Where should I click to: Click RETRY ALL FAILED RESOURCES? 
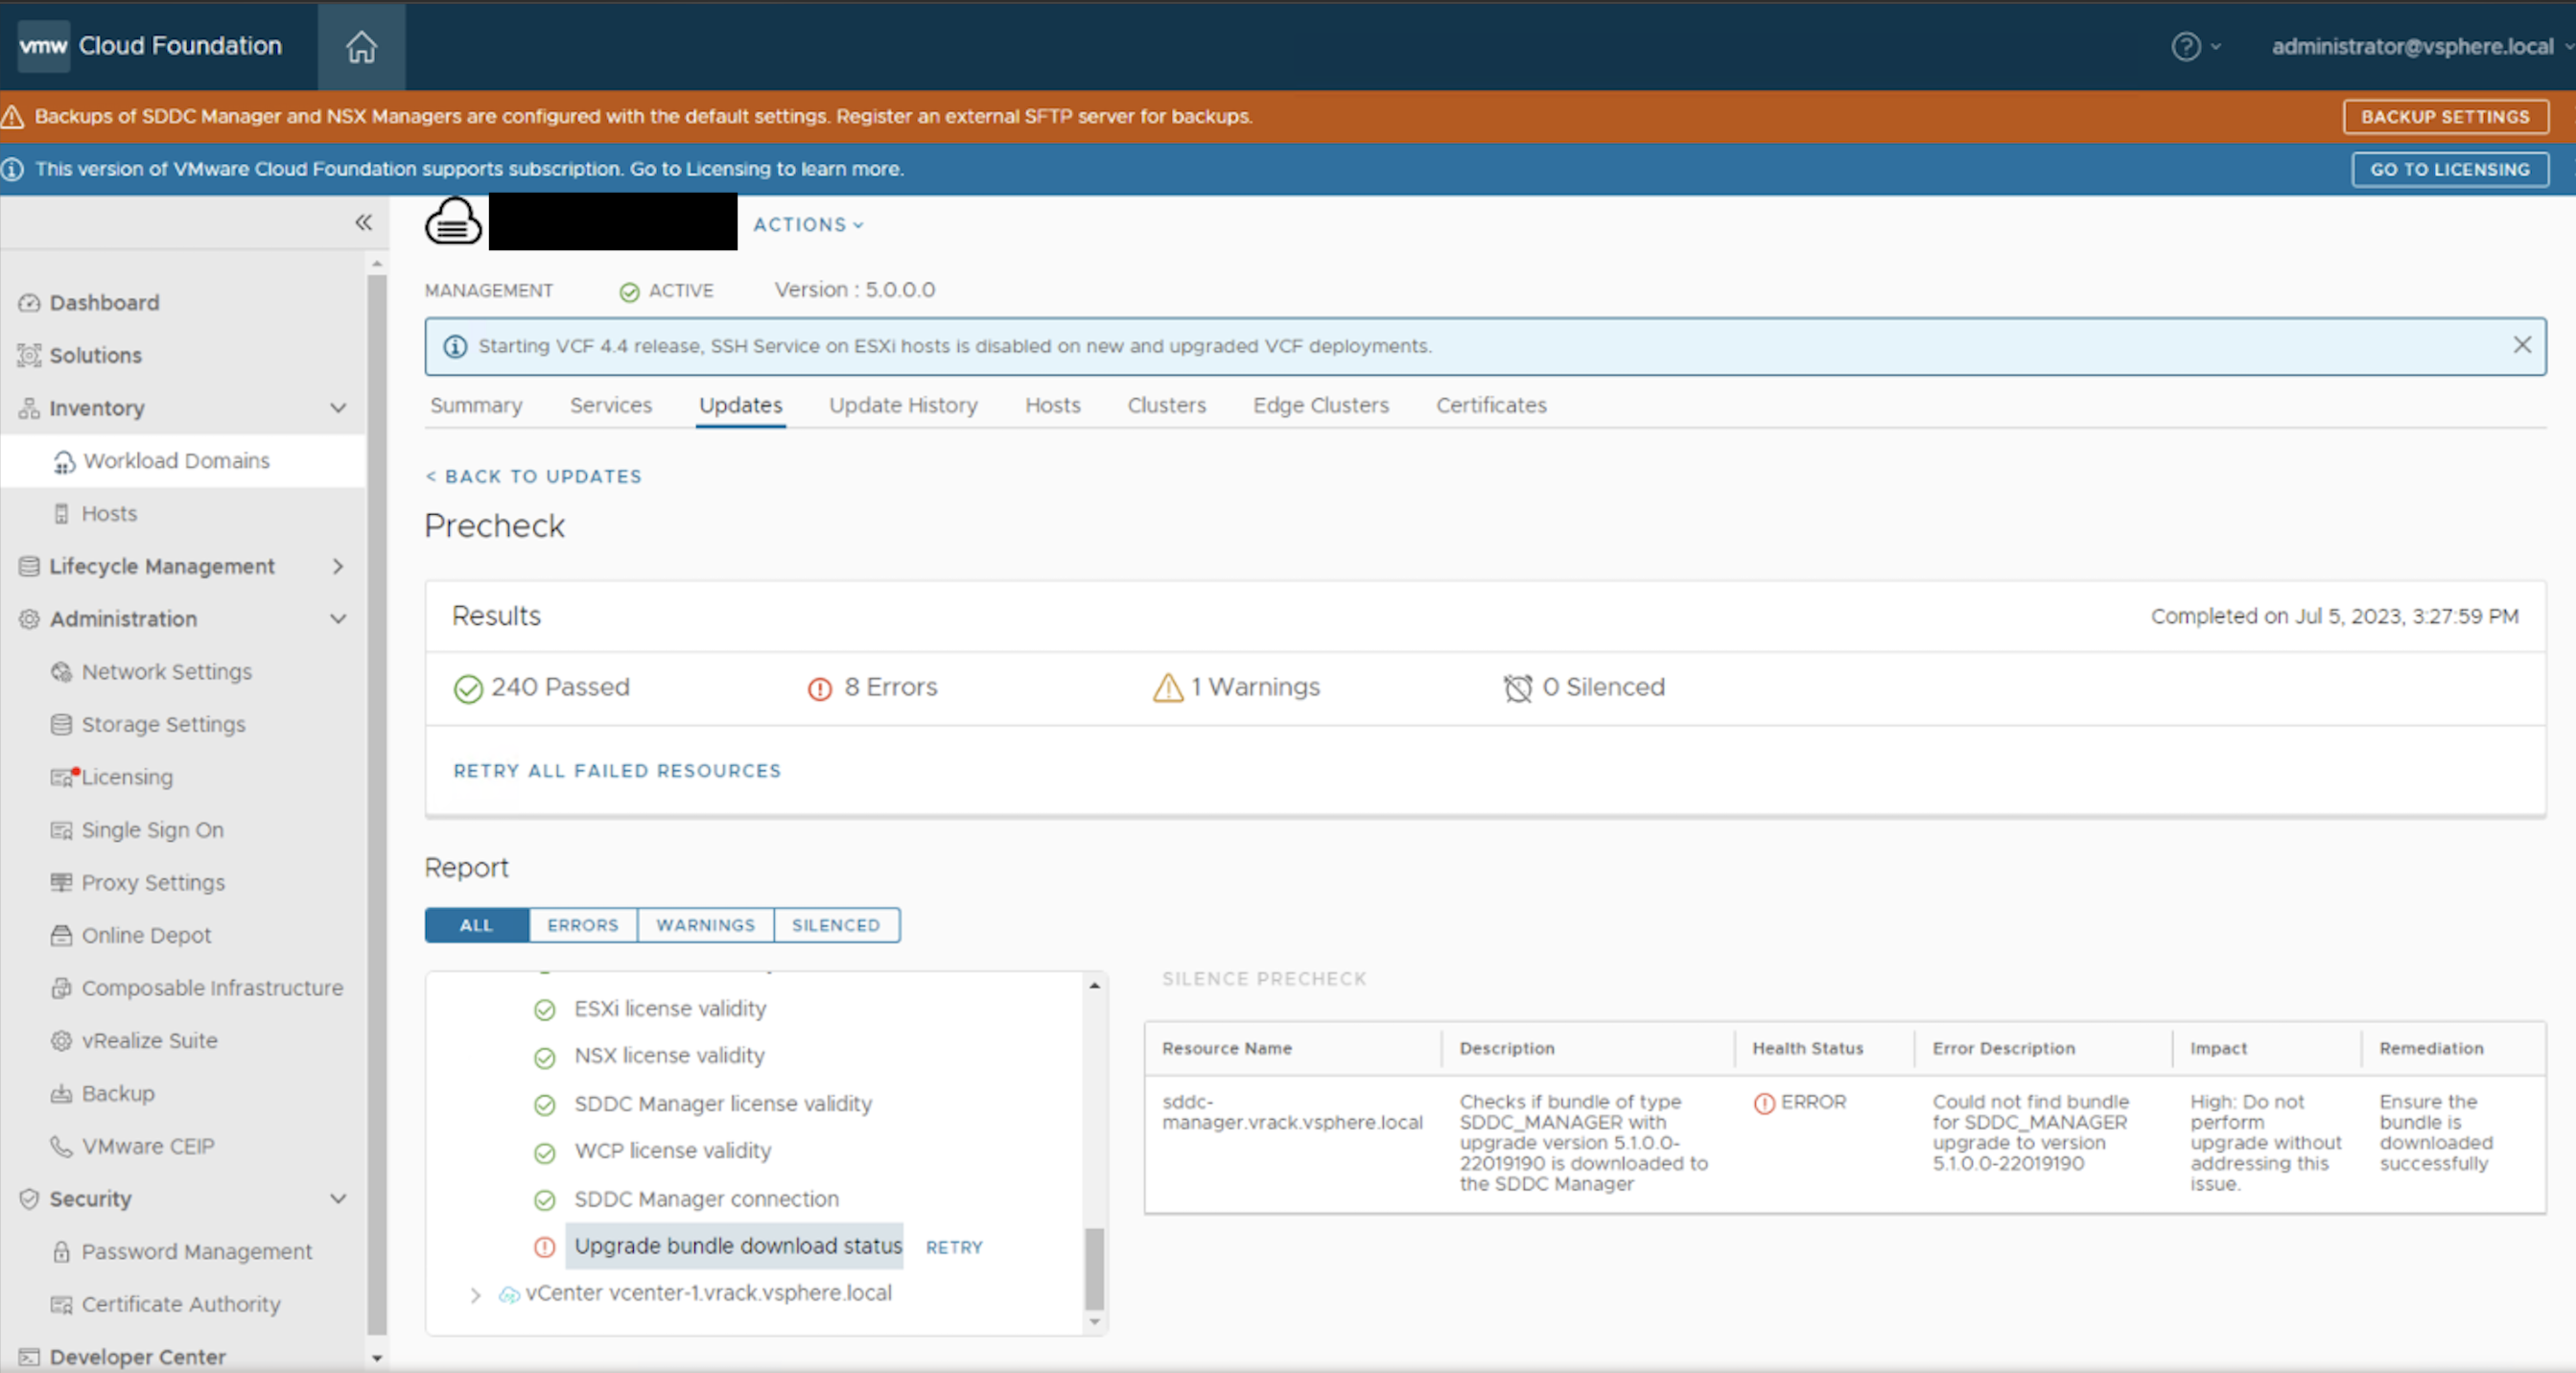click(616, 771)
